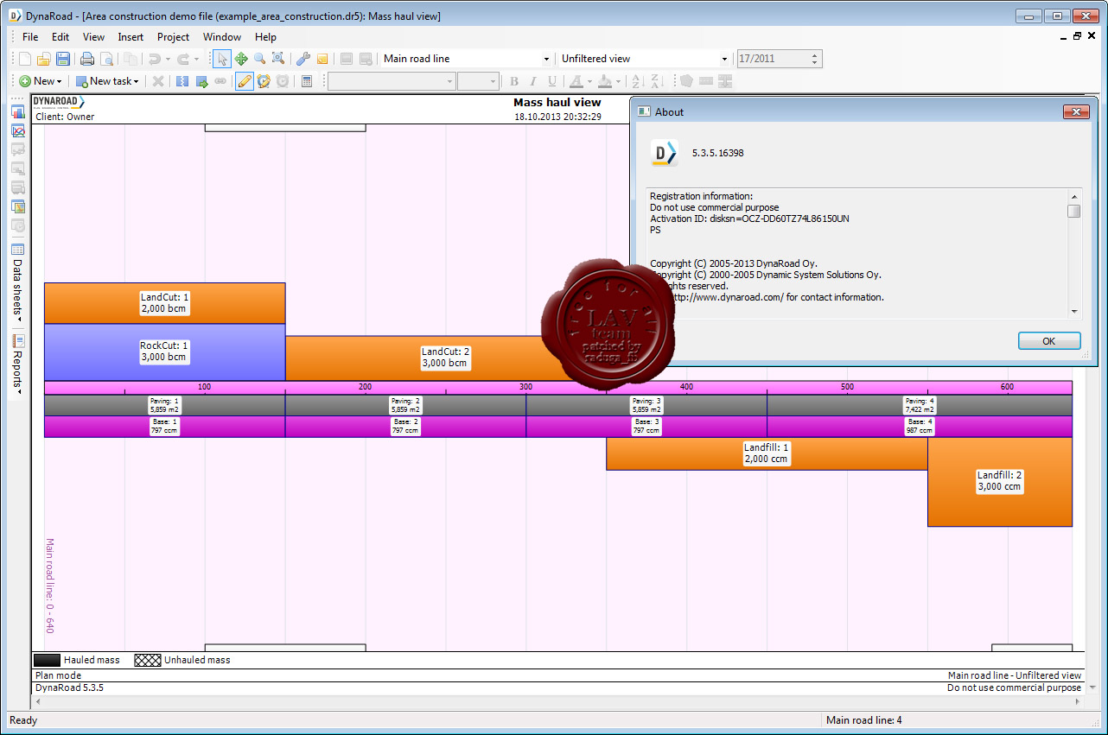Viewport: 1108px width, 735px height.
Task: Redo the last undone action
Action: [182, 59]
